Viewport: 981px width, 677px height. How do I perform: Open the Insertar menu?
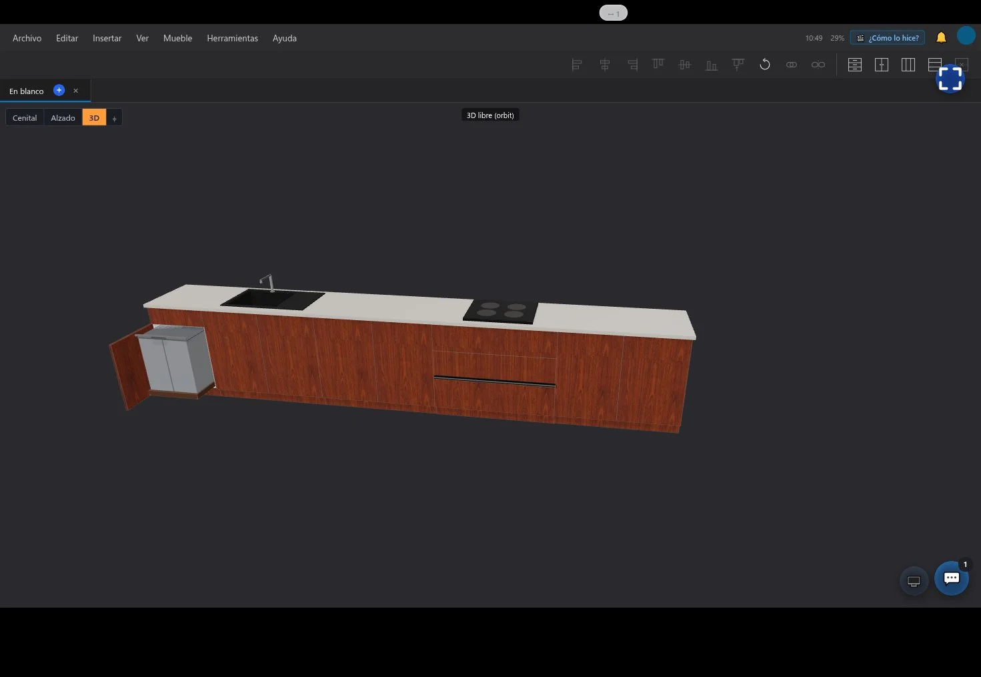pos(107,38)
